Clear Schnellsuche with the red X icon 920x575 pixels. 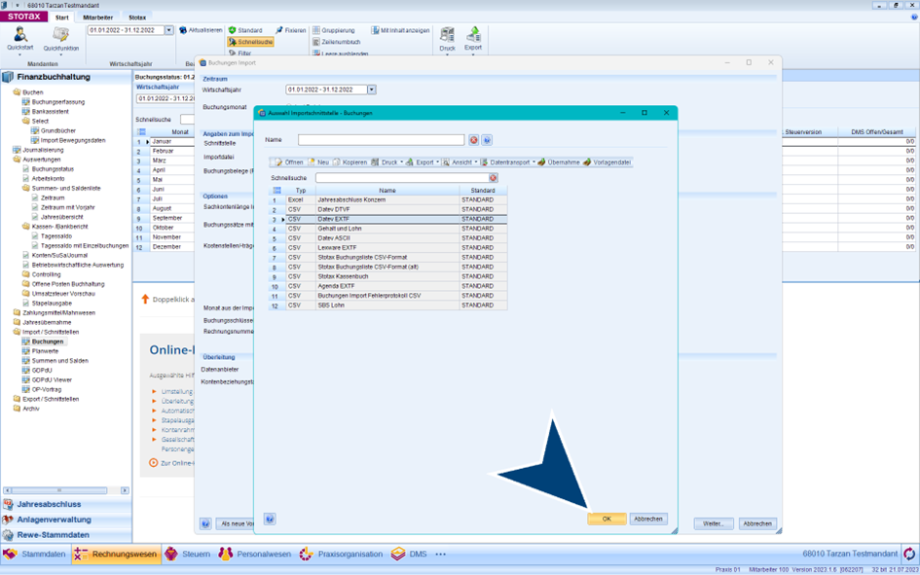point(493,178)
